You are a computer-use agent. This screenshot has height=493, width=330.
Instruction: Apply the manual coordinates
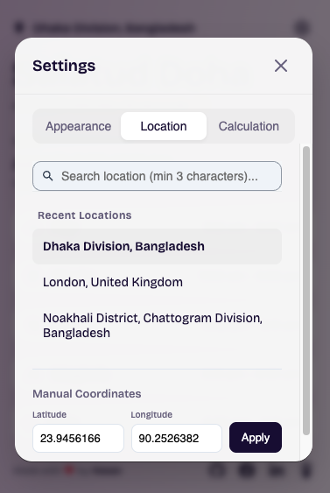256,437
